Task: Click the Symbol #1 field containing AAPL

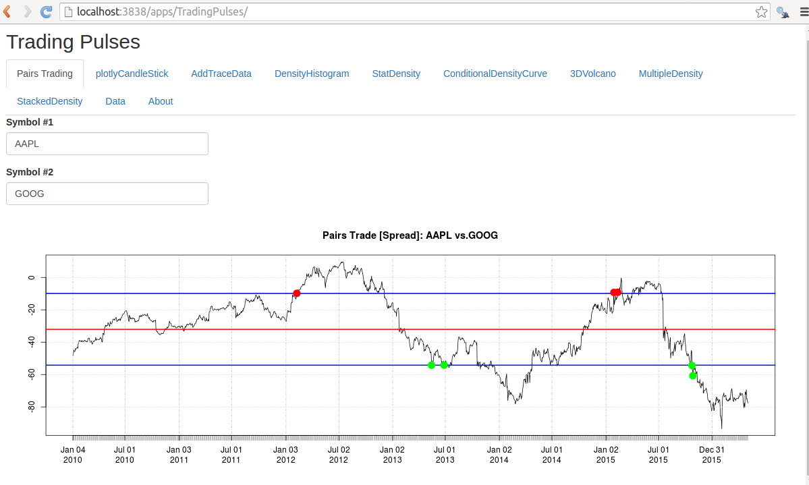Action: pos(107,144)
